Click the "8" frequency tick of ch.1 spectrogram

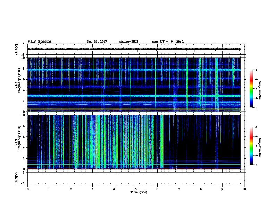[x=24, y=69]
